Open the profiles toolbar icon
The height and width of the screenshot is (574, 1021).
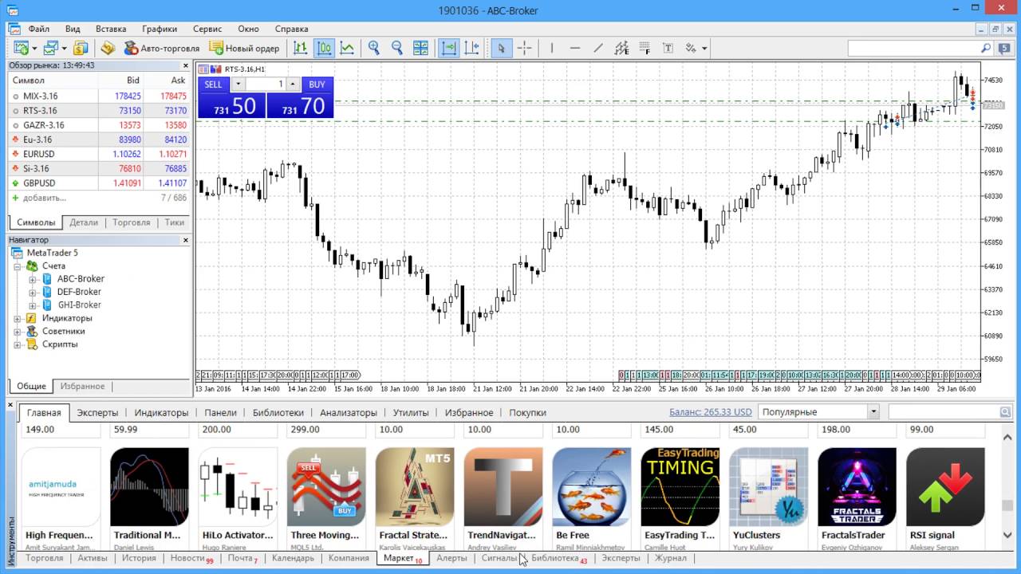tap(50, 48)
